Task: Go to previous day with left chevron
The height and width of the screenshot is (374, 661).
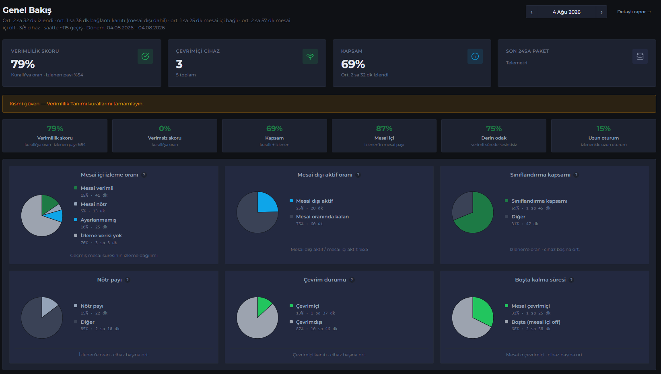Action: (531, 12)
